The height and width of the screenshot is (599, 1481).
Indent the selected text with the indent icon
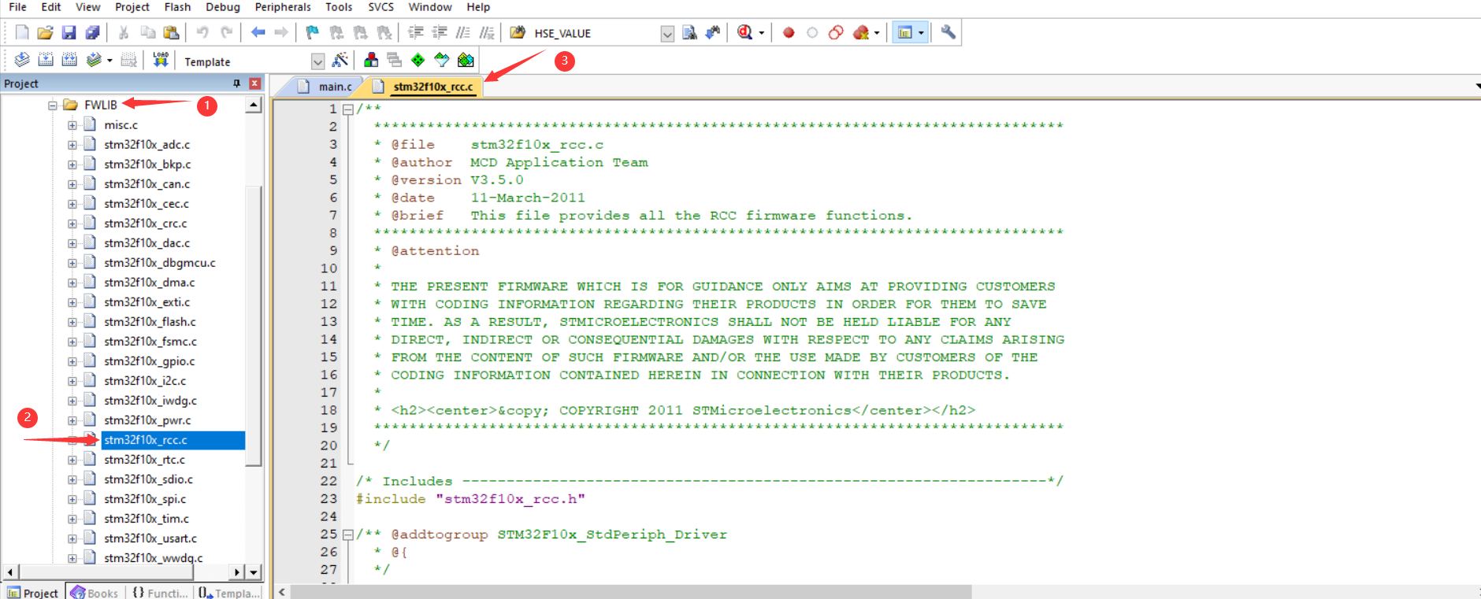(416, 32)
